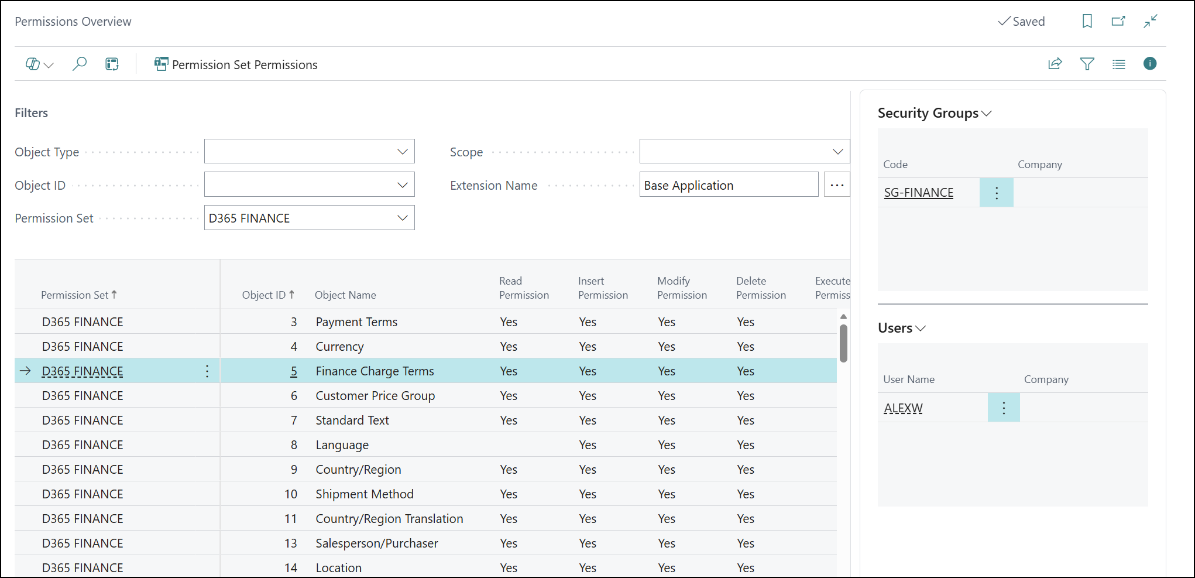Click the collapse page arrows icon
Viewport: 1195px width, 578px height.
click(x=1151, y=21)
